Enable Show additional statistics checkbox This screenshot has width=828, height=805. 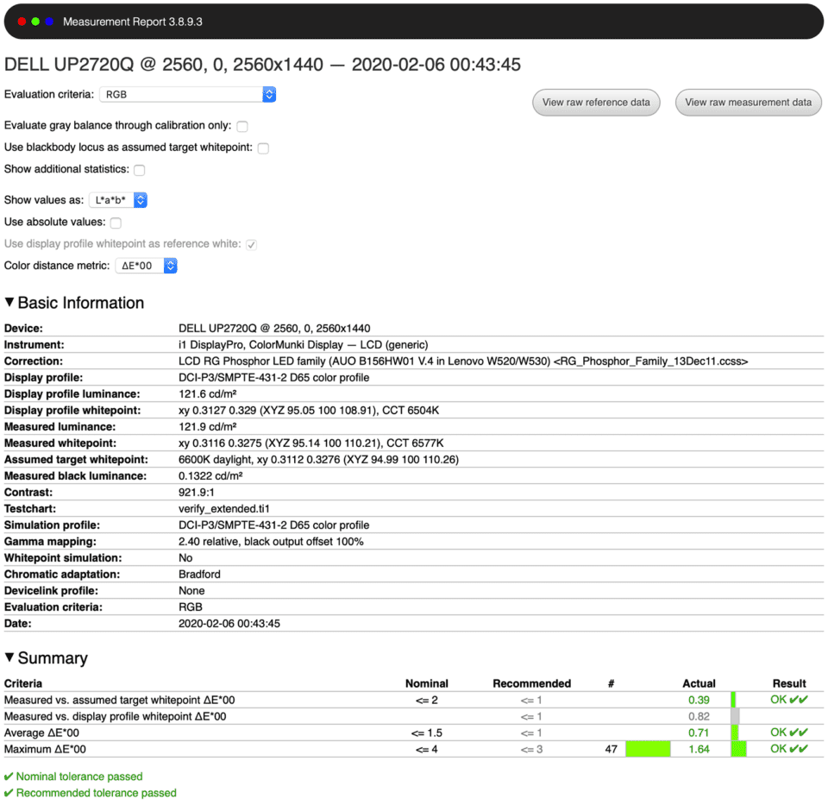point(140,170)
